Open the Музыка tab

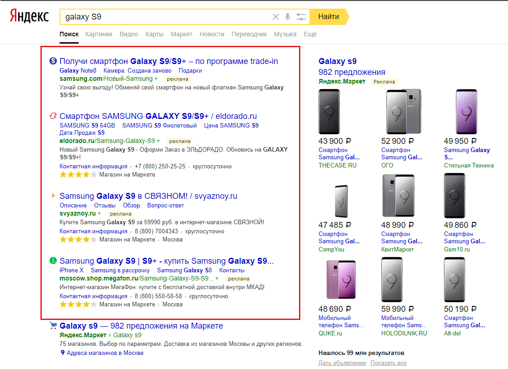point(285,34)
